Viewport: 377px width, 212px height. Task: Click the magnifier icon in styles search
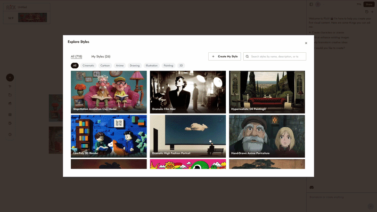pyautogui.click(x=247, y=56)
